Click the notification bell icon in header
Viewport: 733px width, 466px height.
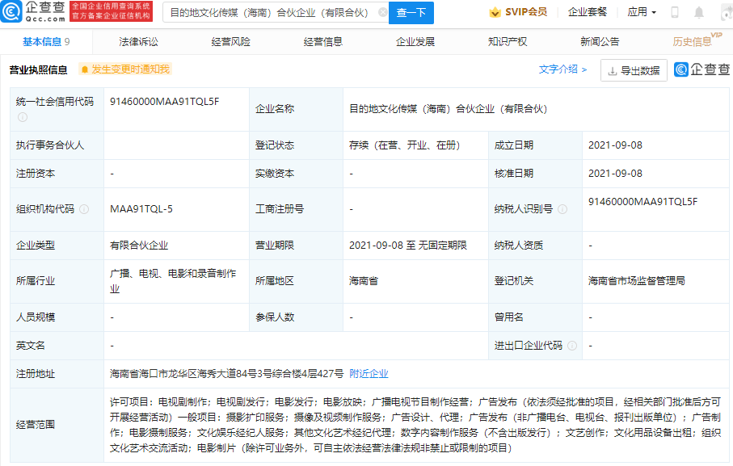pos(699,12)
